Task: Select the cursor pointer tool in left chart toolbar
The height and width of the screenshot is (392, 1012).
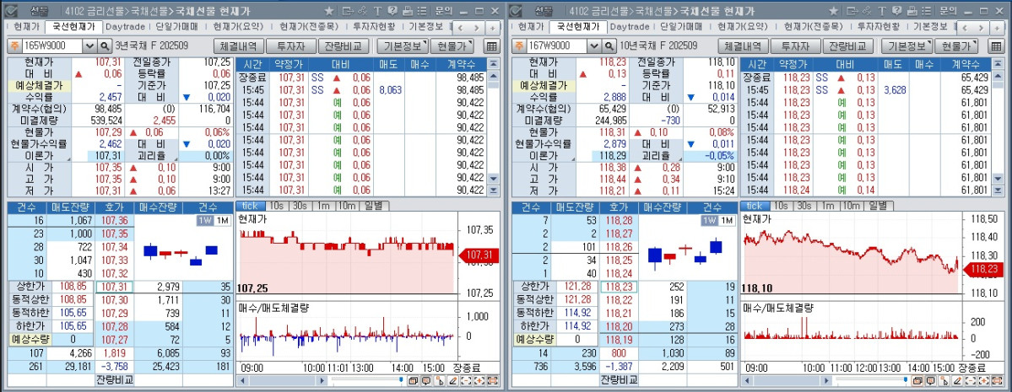Action: (440, 381)
